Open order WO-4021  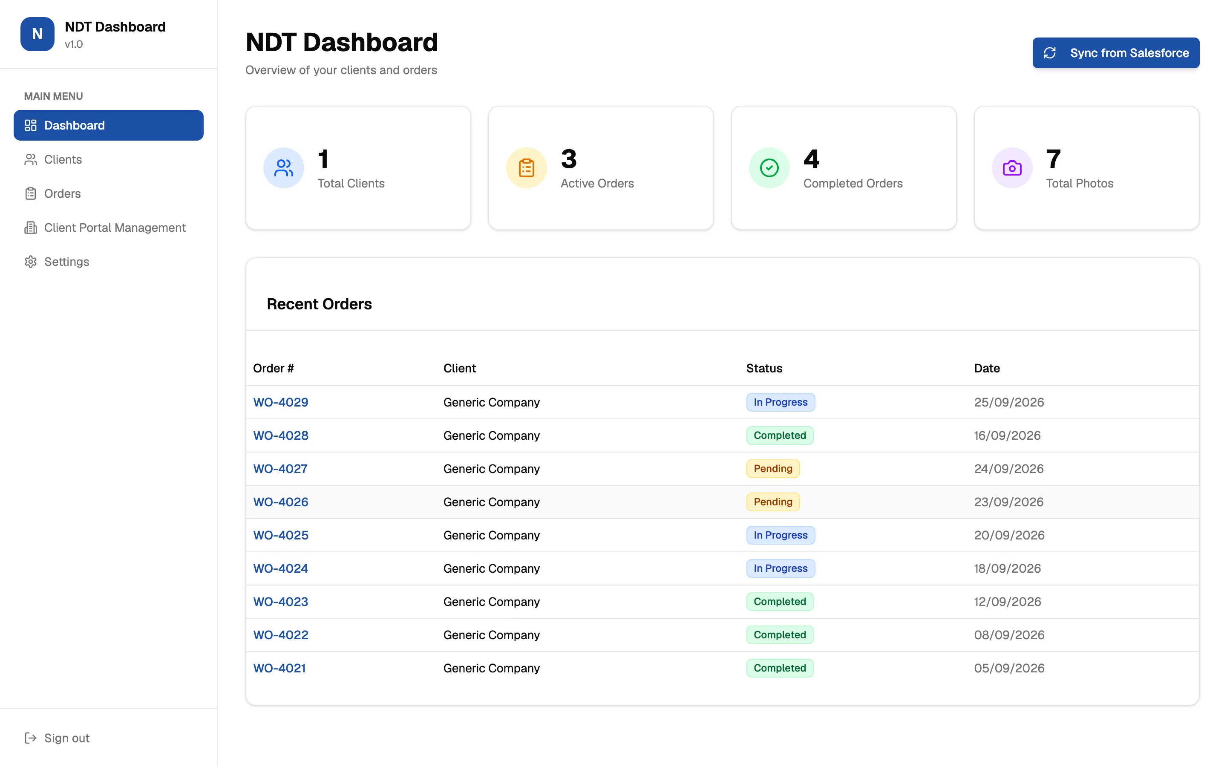point(279,668)
